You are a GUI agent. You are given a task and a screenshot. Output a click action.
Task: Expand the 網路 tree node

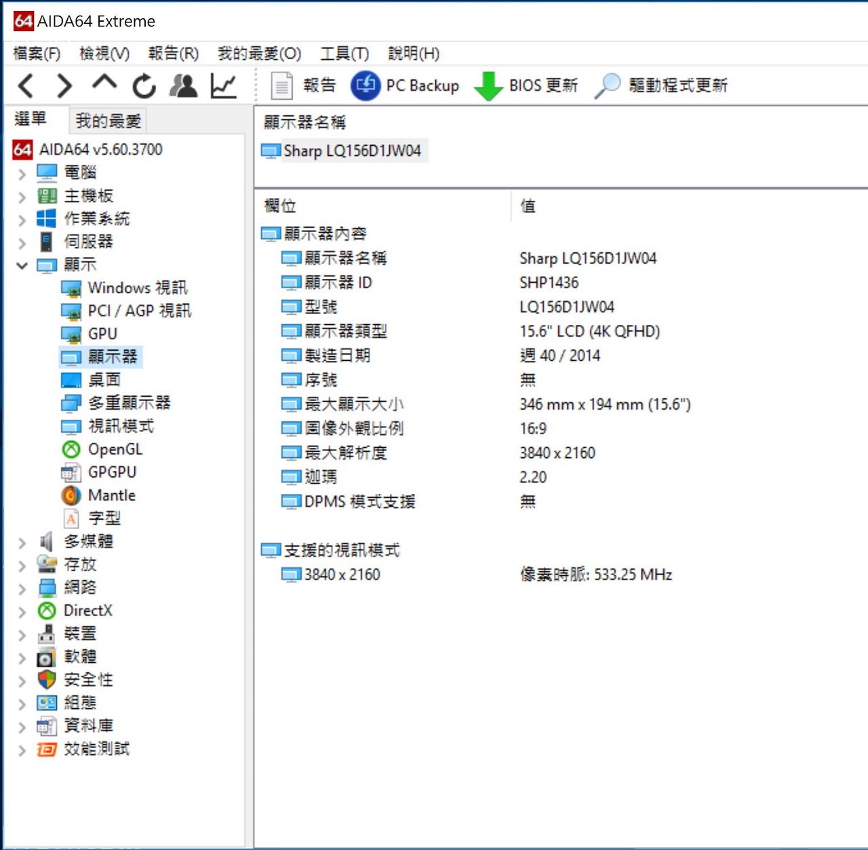pos(22,588)
